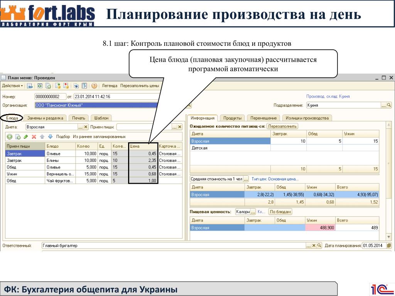
Task: Click Из раннее запланированных button
Action: 99,137
